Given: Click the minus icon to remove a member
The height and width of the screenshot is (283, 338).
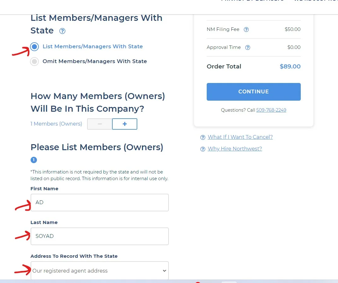Looking at the screenshot, I should (100, 124).
